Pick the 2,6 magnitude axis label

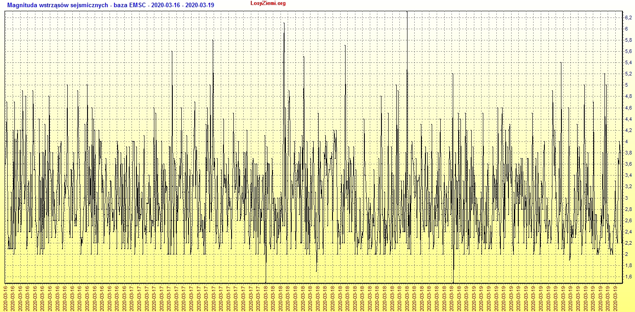point(628,220)
